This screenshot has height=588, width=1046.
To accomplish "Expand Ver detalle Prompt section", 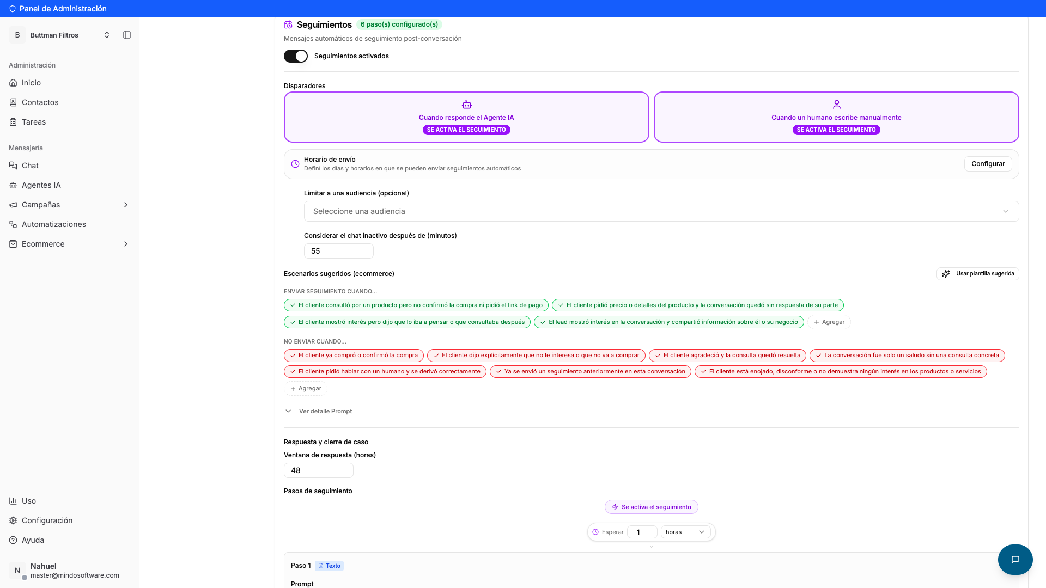I will [319, 412].
